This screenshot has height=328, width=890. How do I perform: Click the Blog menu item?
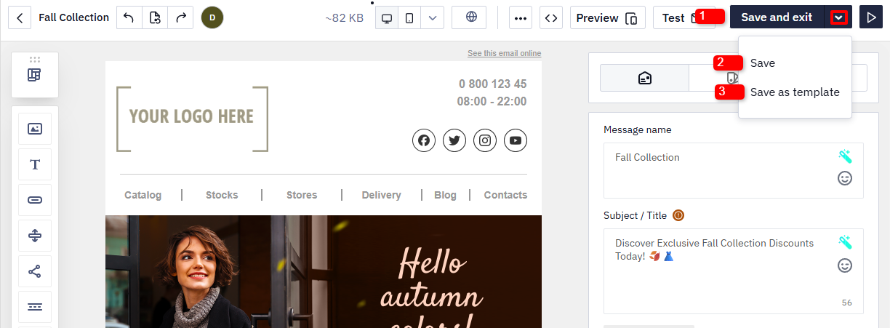point(445,195)
